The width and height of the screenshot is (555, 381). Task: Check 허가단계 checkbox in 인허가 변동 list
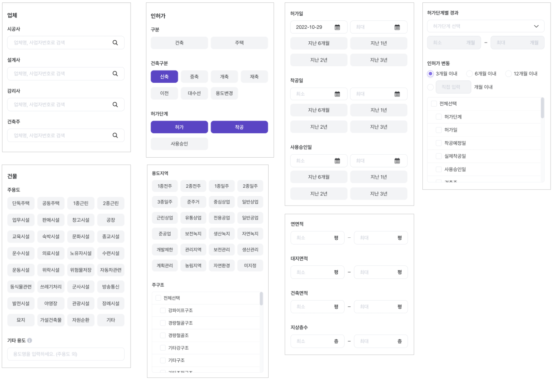coord(439,117)
